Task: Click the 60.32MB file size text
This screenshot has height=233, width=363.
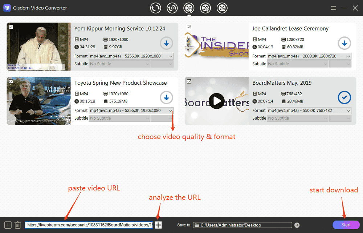Action: 295,47
